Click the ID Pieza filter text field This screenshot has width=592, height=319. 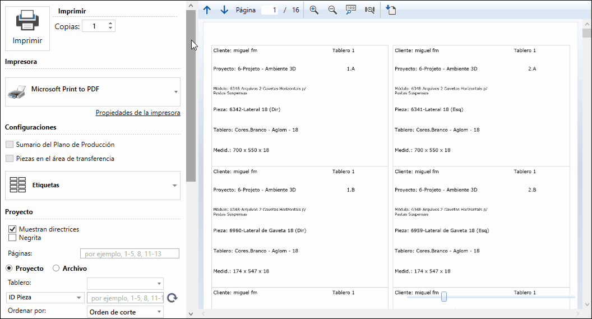coord(126,298)
